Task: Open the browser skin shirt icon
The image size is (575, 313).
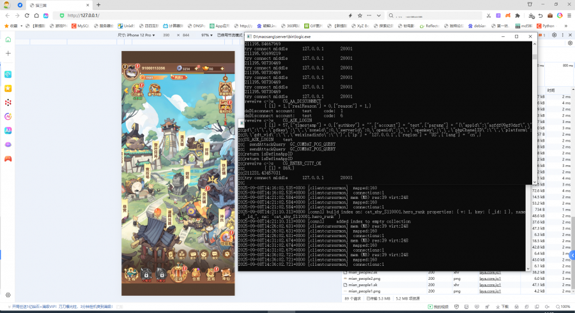Action: (x=530, y=4)
